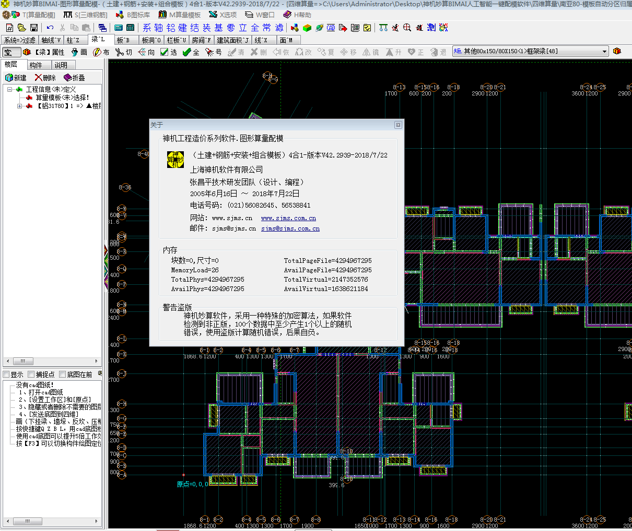Click the green 3D block icon

pos(307,28)
